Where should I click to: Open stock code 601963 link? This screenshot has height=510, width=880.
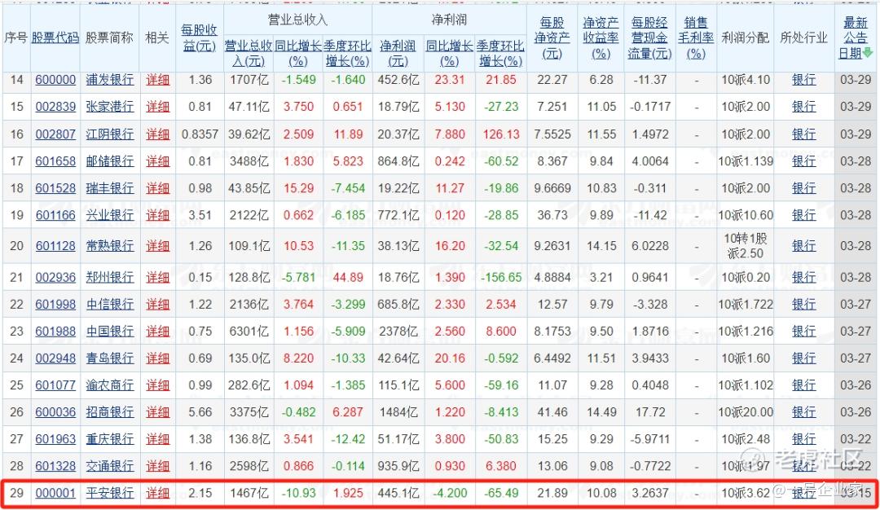(55, 439)
